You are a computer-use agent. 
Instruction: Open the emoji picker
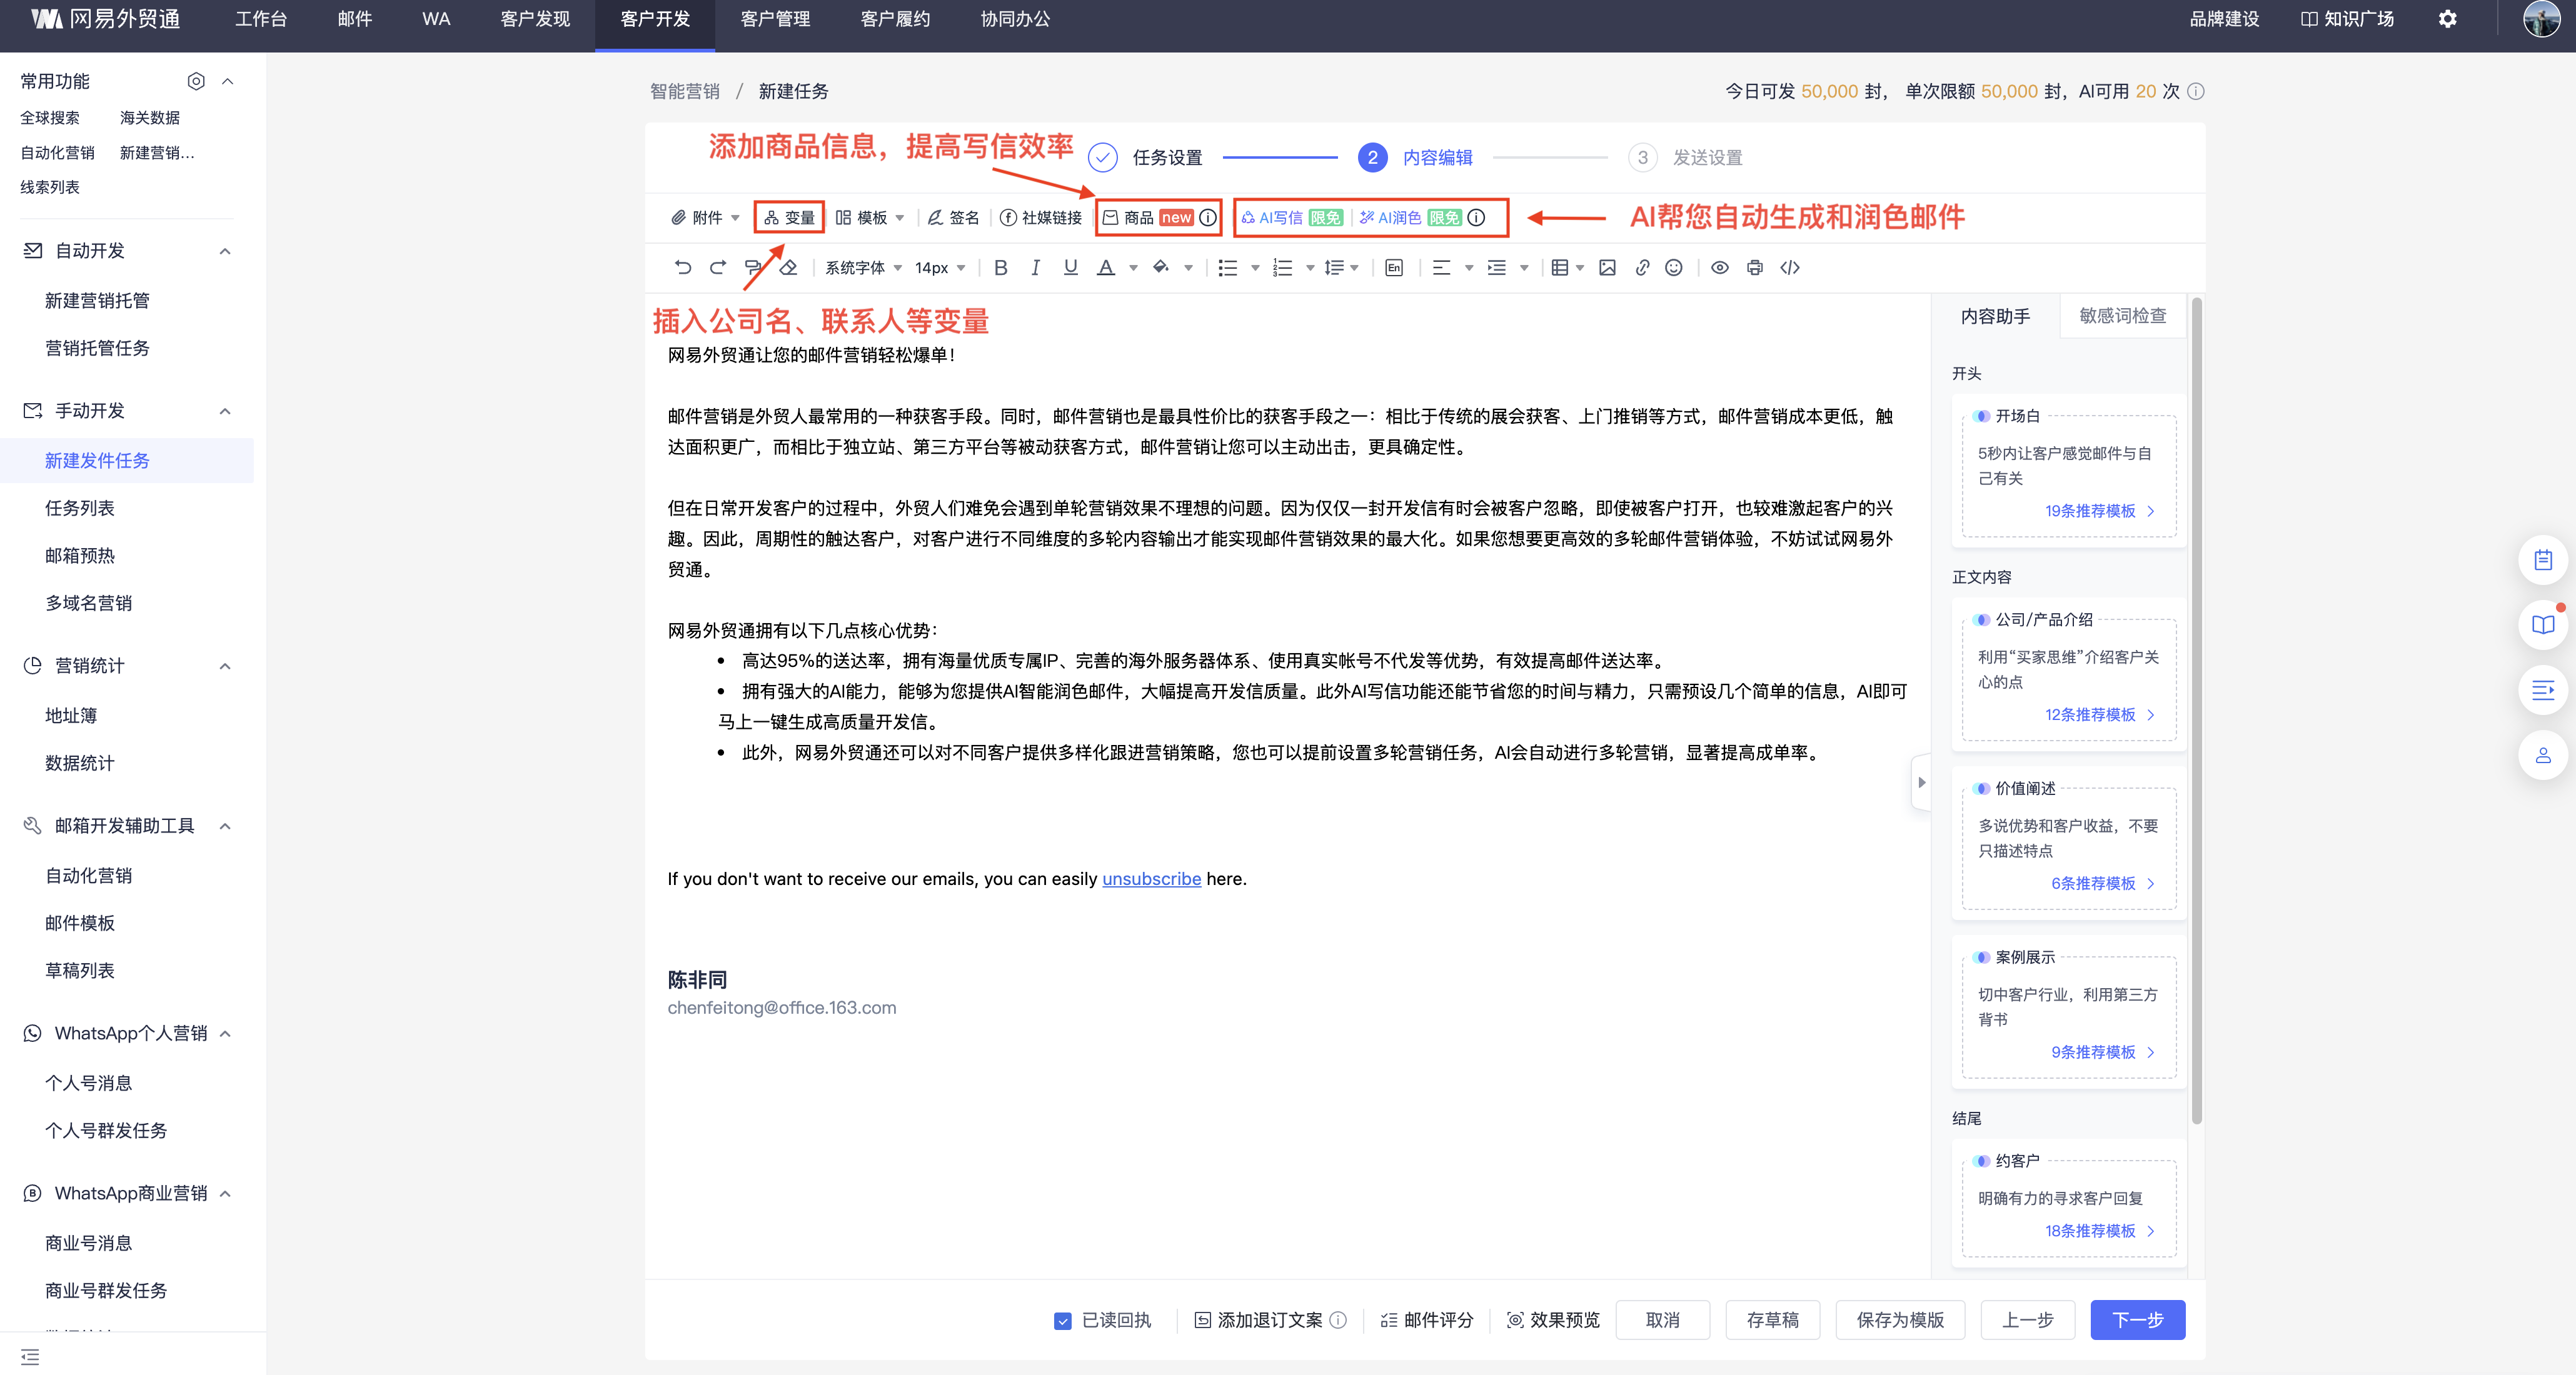point(1674,267)
